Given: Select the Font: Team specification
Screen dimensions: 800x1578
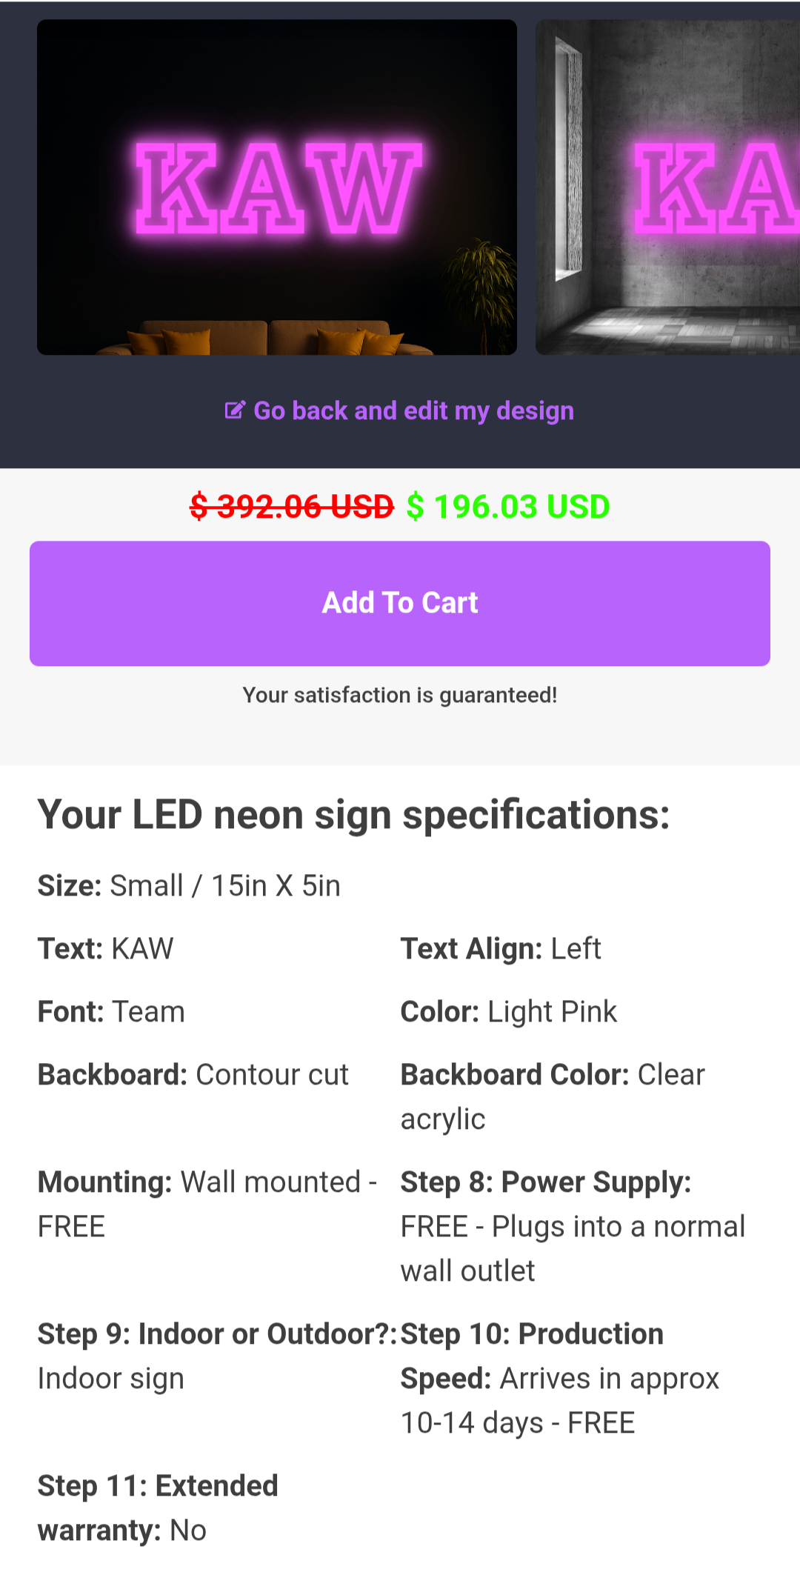Looking at the screenshot, I should click(112, 1012).
